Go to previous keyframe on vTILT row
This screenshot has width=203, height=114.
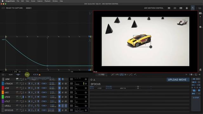pyautogui.click(x=42, y=101)
